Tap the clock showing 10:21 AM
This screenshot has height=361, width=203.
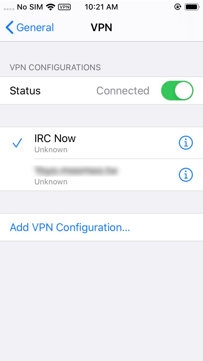pyautogui.click(x=101, y=7)
